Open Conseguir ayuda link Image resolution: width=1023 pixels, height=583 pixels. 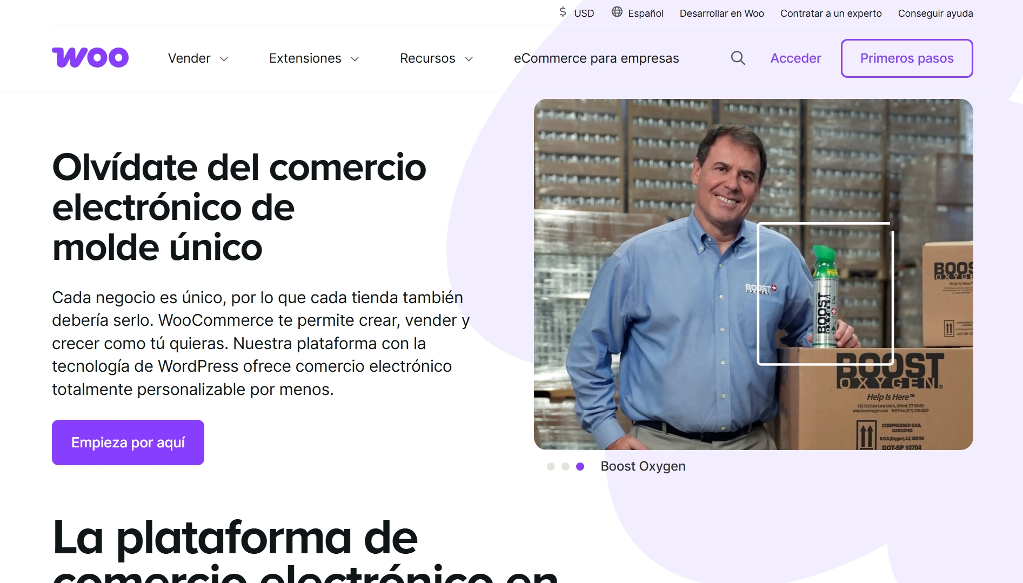935,13
